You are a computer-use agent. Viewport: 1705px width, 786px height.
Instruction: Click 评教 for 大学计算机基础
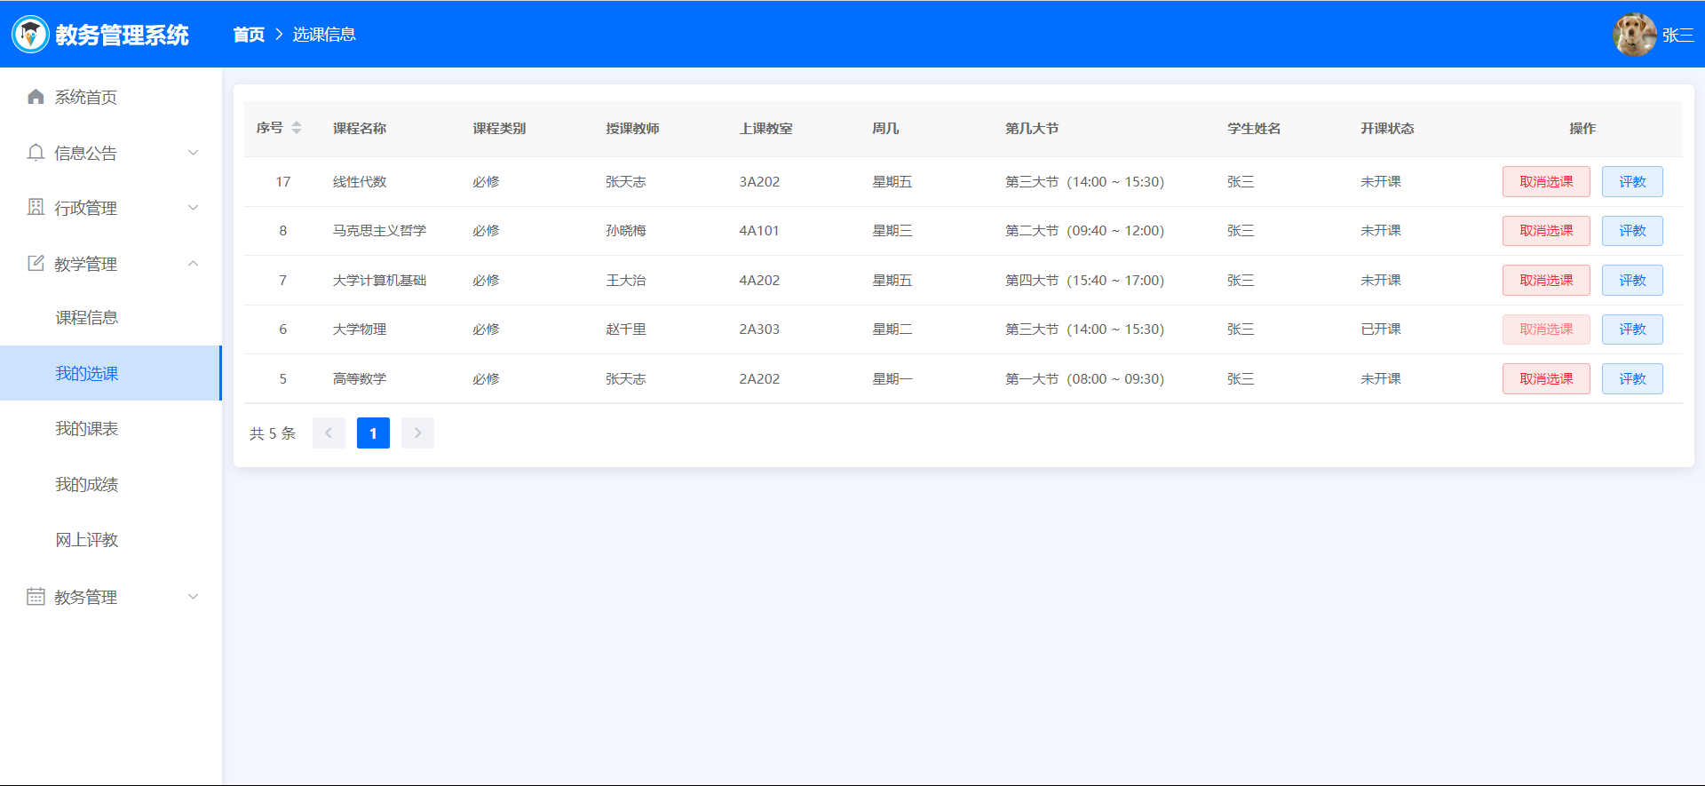tap(1632, 281)
